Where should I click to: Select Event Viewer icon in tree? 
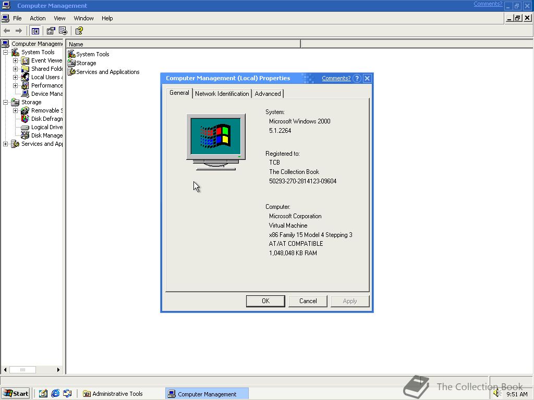(25, 60)
